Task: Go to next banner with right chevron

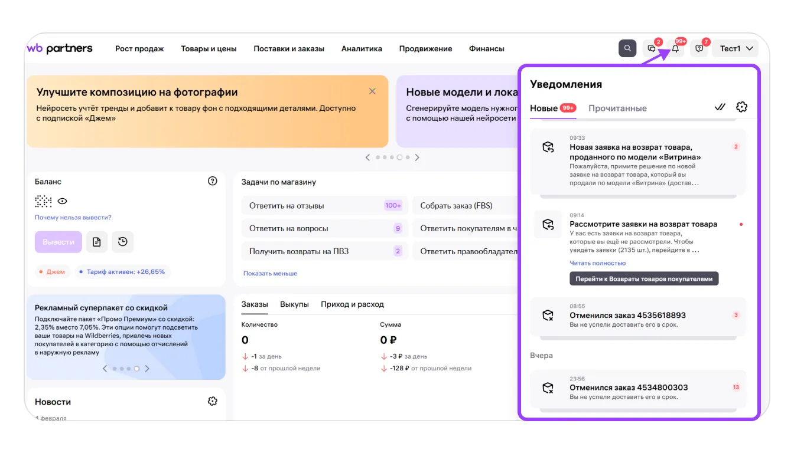Action: coord(417,157)
